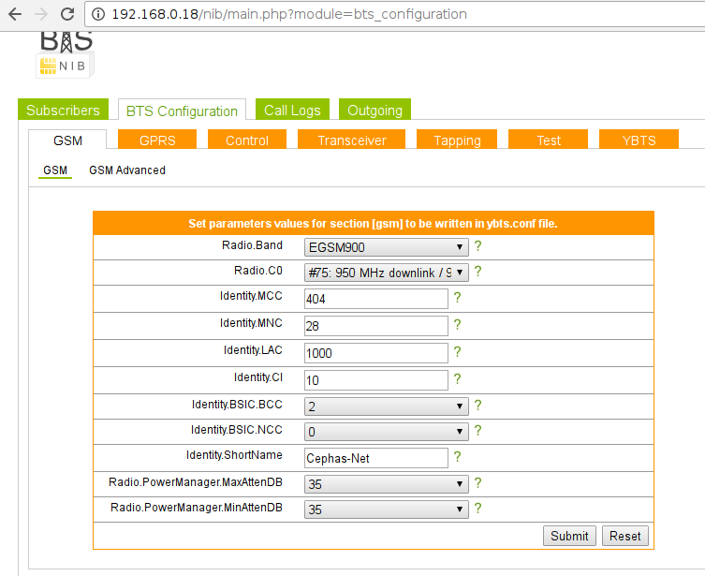Open help icon next to Identity.LAC
The width and height of the screenshot is (705, 576).
(458, 353)
